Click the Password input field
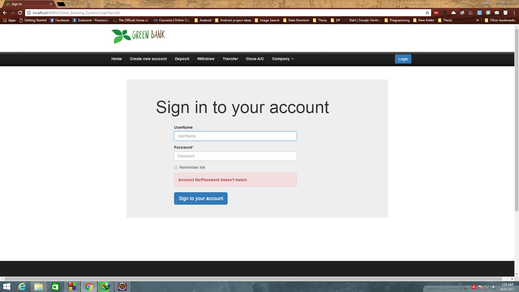 click(235, 156)
